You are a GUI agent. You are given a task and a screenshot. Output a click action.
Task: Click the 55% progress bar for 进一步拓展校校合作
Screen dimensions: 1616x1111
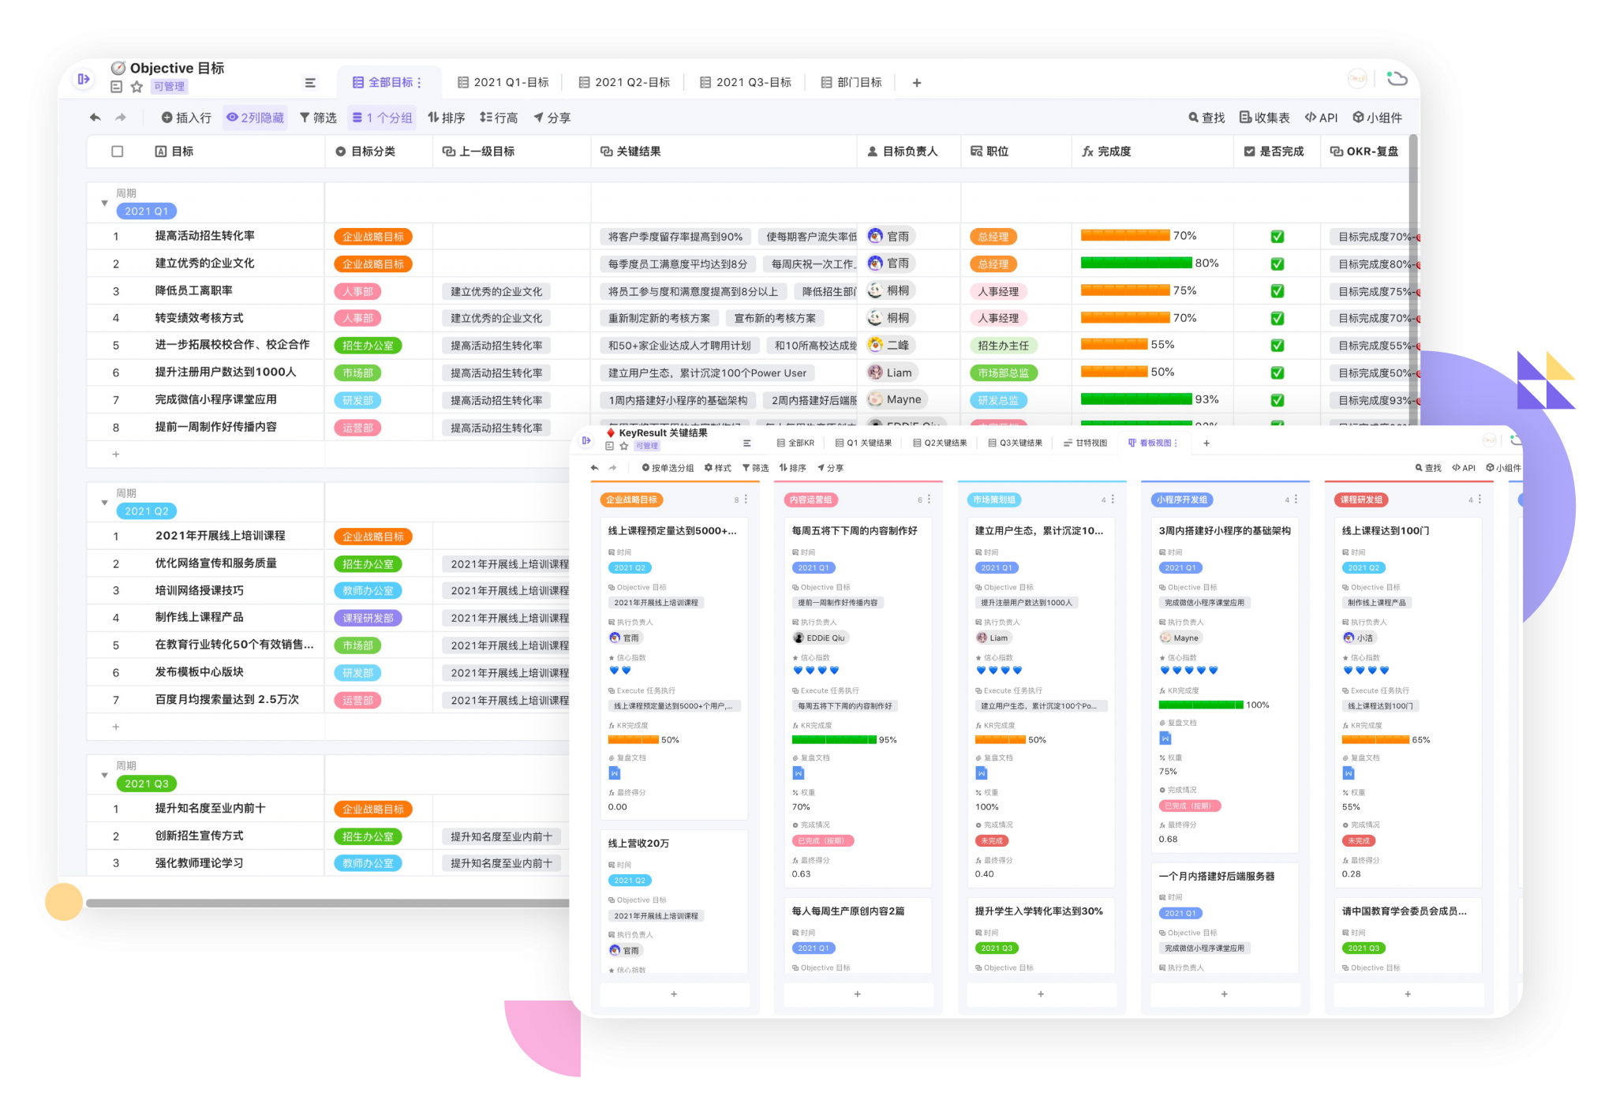coord(1114,345)
